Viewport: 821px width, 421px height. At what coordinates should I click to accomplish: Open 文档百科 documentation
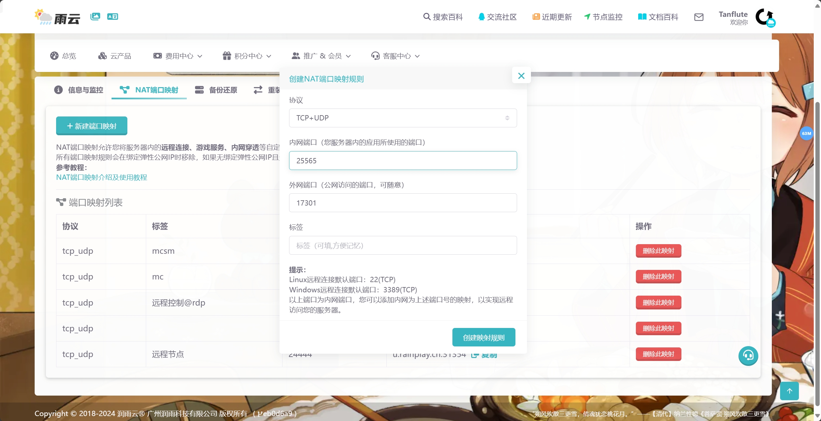pos(657,17)
